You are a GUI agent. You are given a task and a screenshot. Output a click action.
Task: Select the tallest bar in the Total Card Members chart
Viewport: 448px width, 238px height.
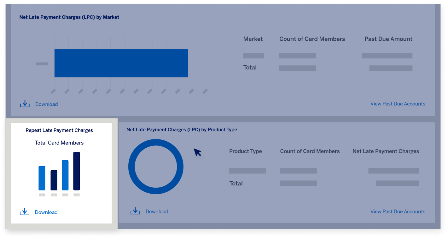76,172
